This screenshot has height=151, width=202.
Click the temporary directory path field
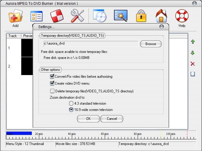pos(91,44)
